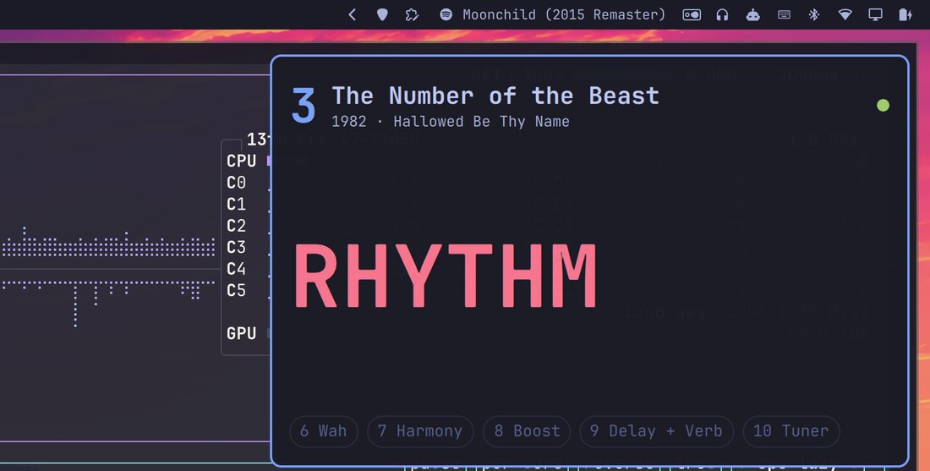Screen dimensions: 930x471
Task: Select the 10 Tuner preset pill
Action: tap(790, 431)
